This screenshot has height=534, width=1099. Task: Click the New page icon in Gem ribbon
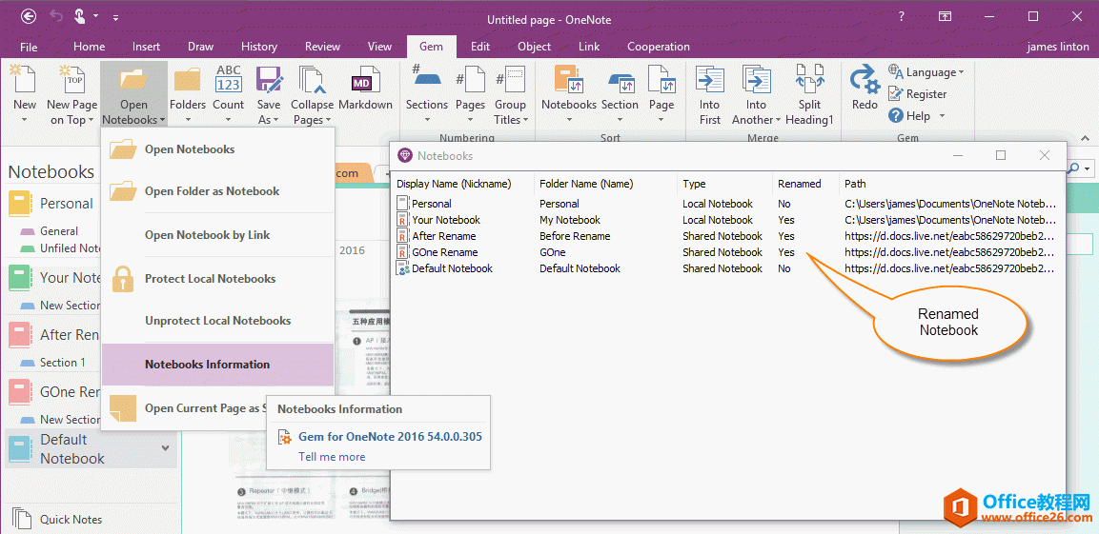coord(25,79)
